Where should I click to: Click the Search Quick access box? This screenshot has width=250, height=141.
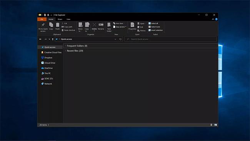tap(171, 39)
